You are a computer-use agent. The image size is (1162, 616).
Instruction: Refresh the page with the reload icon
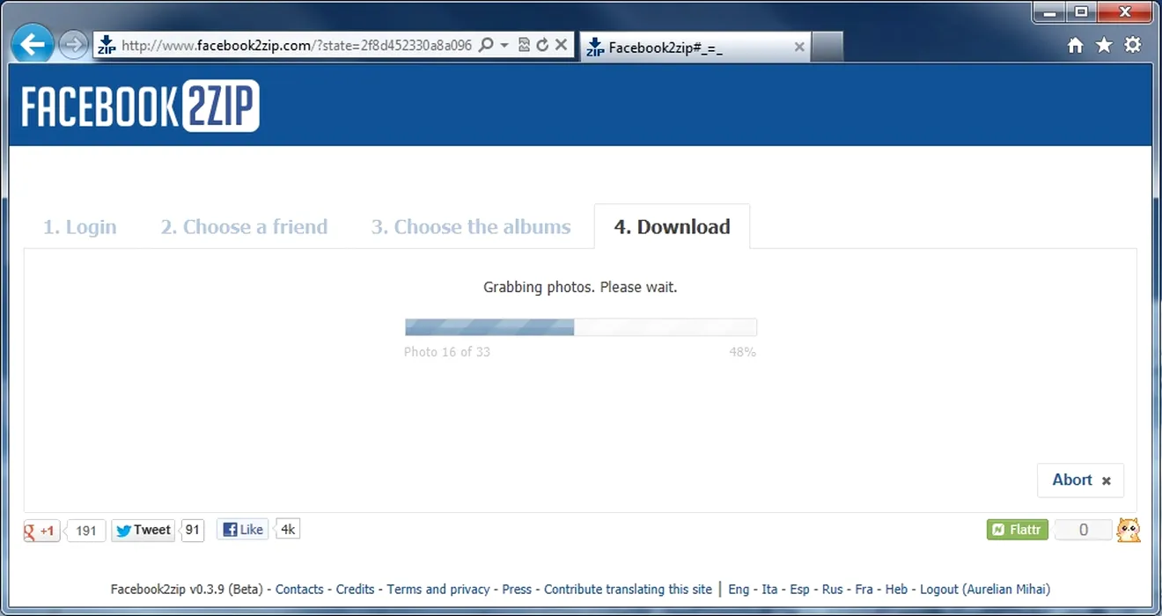[x=542, y=45]
